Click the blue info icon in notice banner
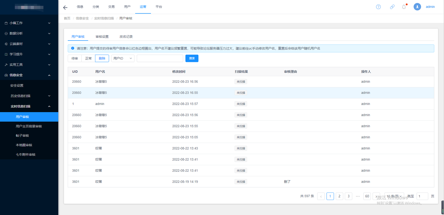 point(73,48)
